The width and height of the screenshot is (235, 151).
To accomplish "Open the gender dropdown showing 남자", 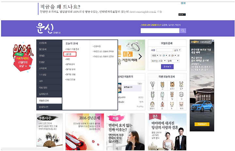I will point(177,50).
